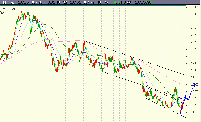
Task: Select the 107.51 value in header bar
Action: coord(75,2)
